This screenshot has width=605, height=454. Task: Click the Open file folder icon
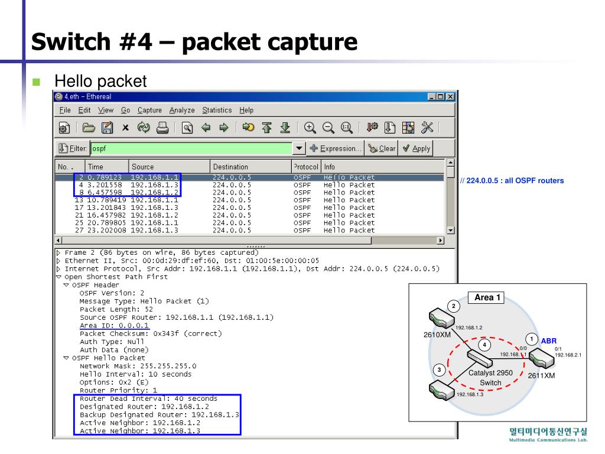point(89,128)
